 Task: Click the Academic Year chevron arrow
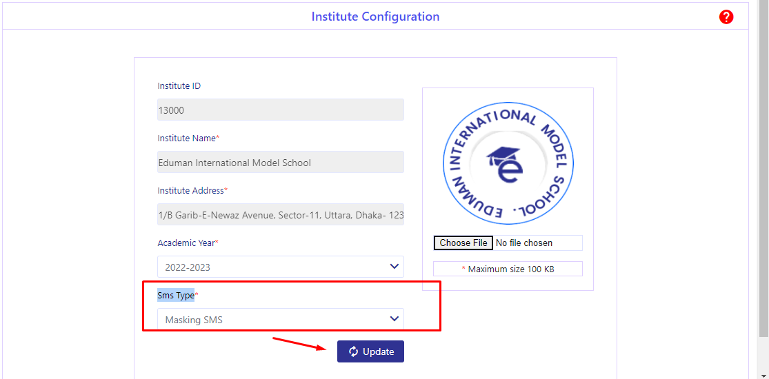394,266
